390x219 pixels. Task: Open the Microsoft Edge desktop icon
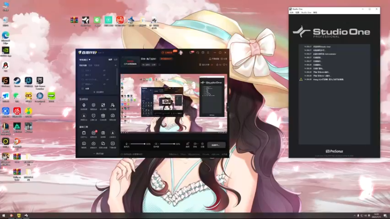click(x=5, y=38)
